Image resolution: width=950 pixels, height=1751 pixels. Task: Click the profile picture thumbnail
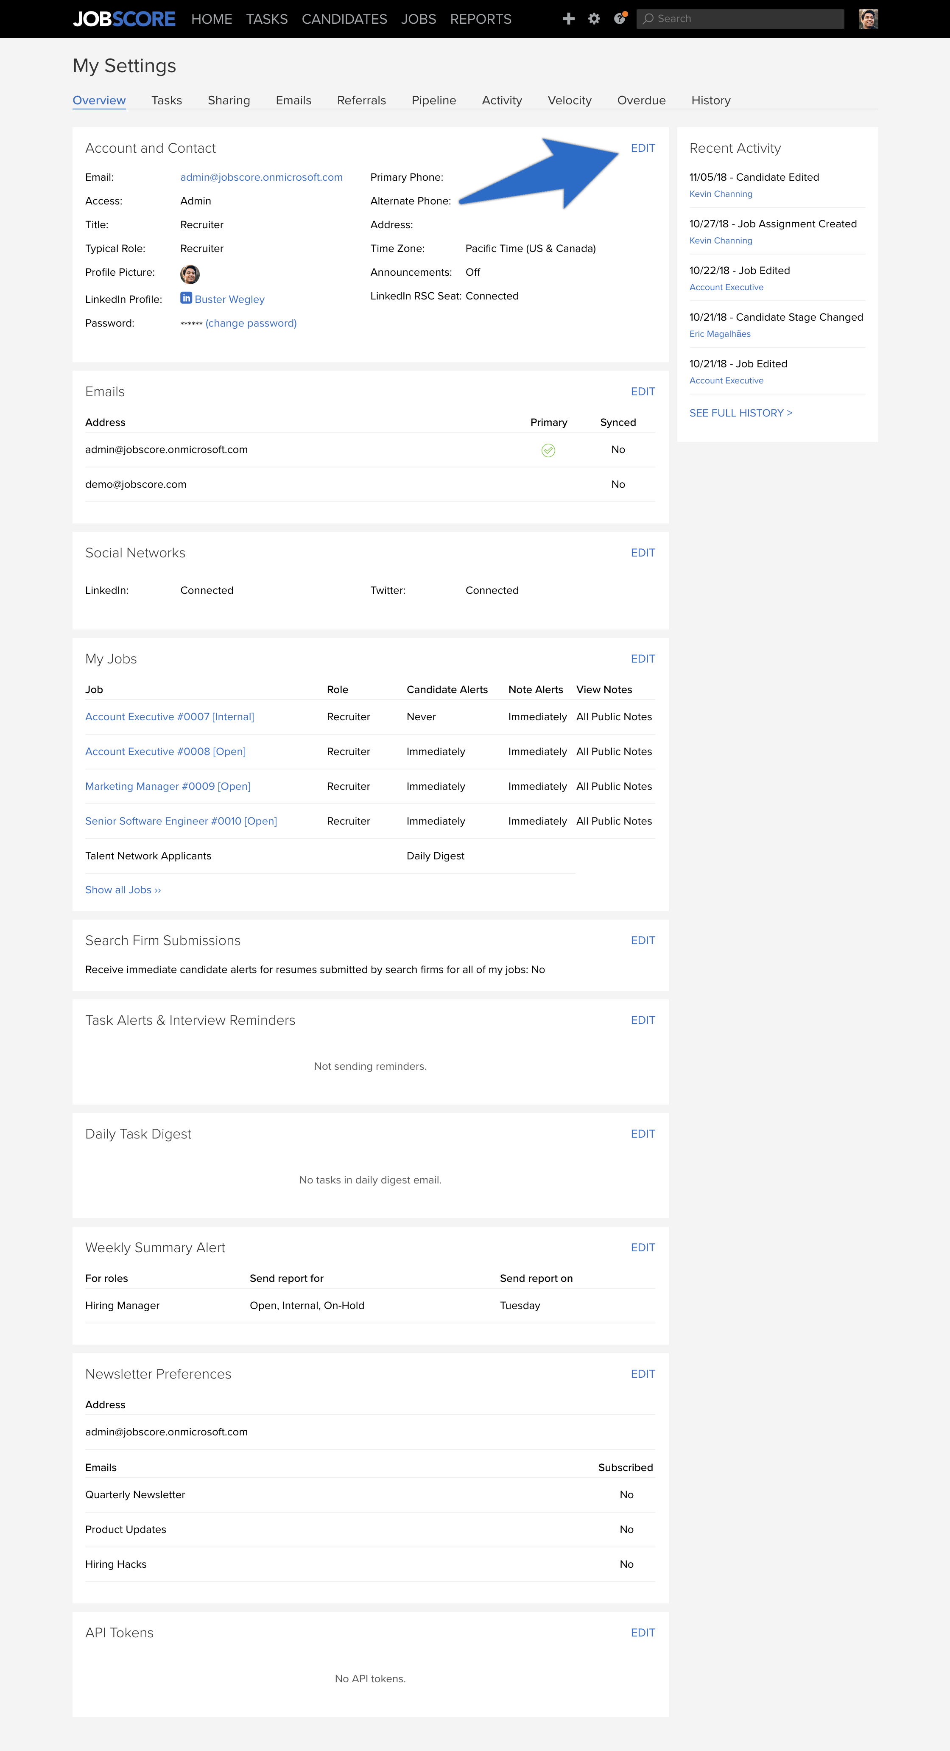pos(192,273)
